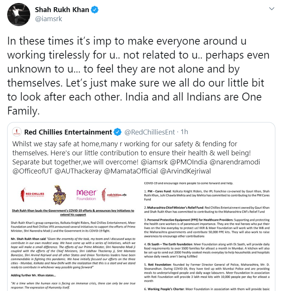Click the Meer Foundation logo
The image size is (281, 291).
86,195
